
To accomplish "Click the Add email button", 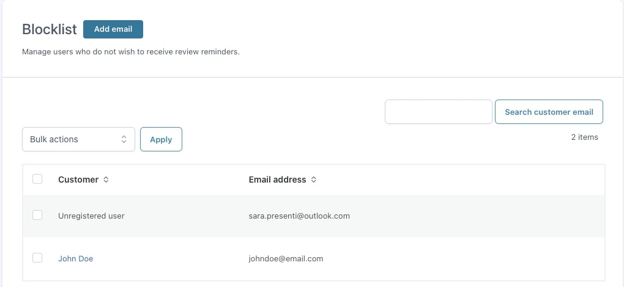I will [113, 29].
